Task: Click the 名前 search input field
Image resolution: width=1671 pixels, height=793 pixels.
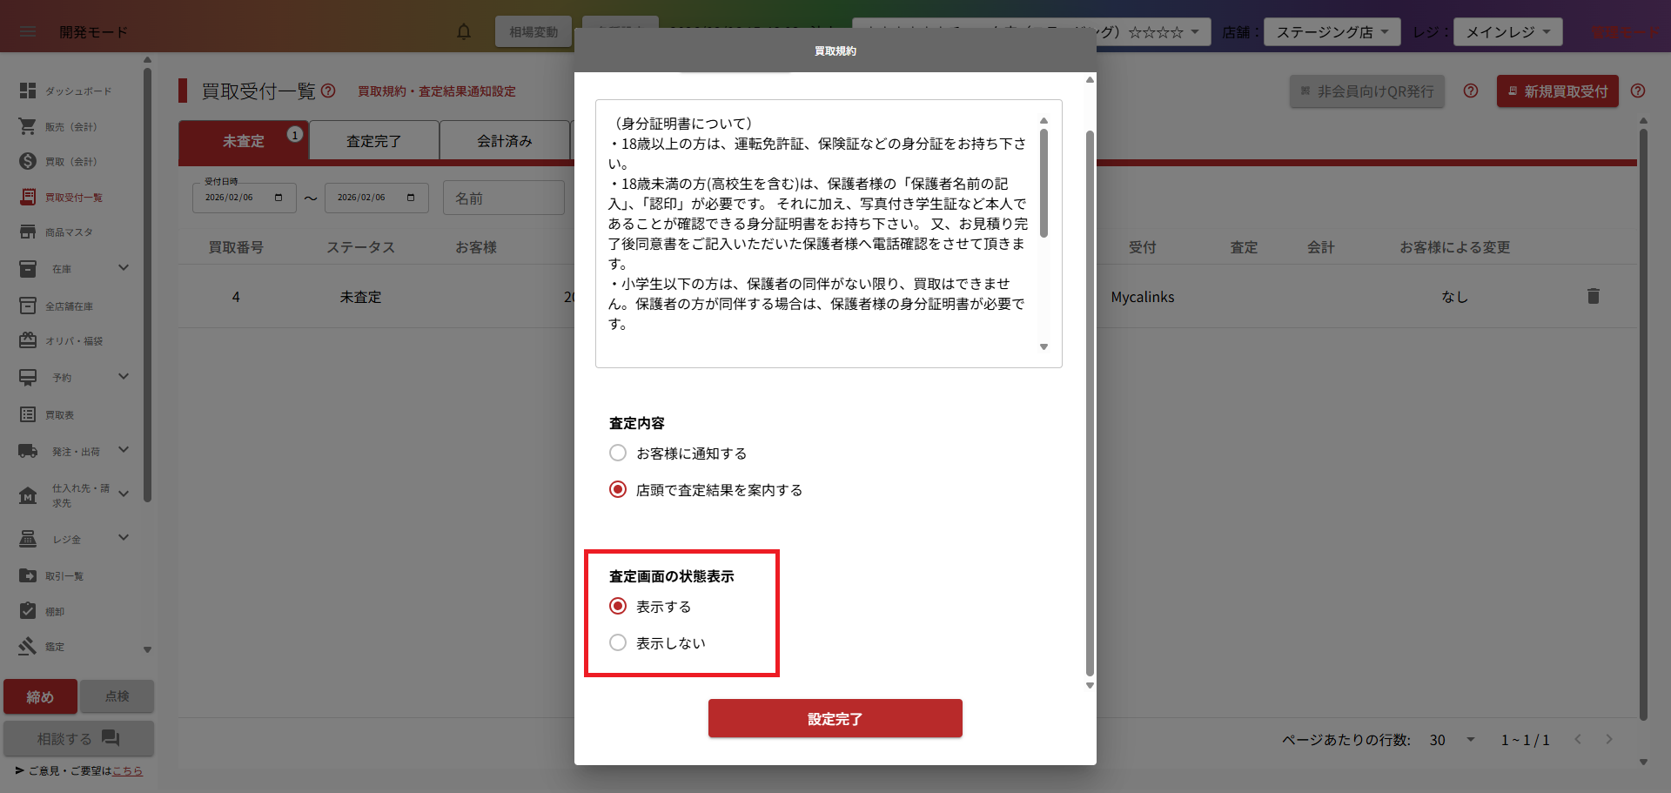Action: (504, 198)
